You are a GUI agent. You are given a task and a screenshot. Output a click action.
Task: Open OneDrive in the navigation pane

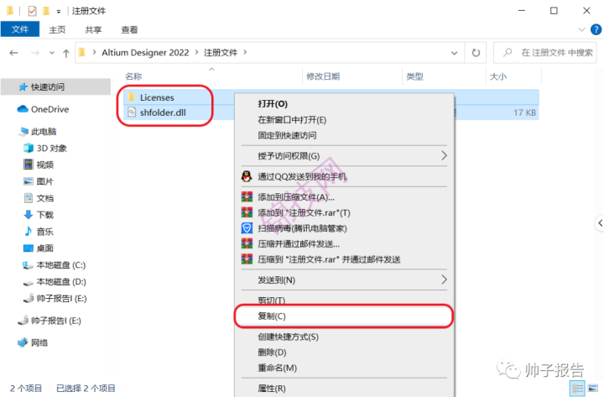pyautogui.click(x=43, y=109)
